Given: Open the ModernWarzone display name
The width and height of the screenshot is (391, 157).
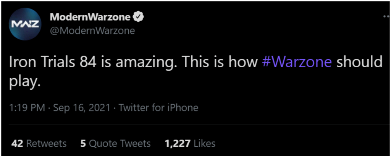Looking at the screenshot, I should coord(90,17).
